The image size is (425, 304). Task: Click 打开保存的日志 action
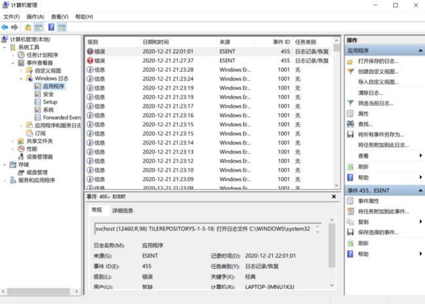point(378,61)
